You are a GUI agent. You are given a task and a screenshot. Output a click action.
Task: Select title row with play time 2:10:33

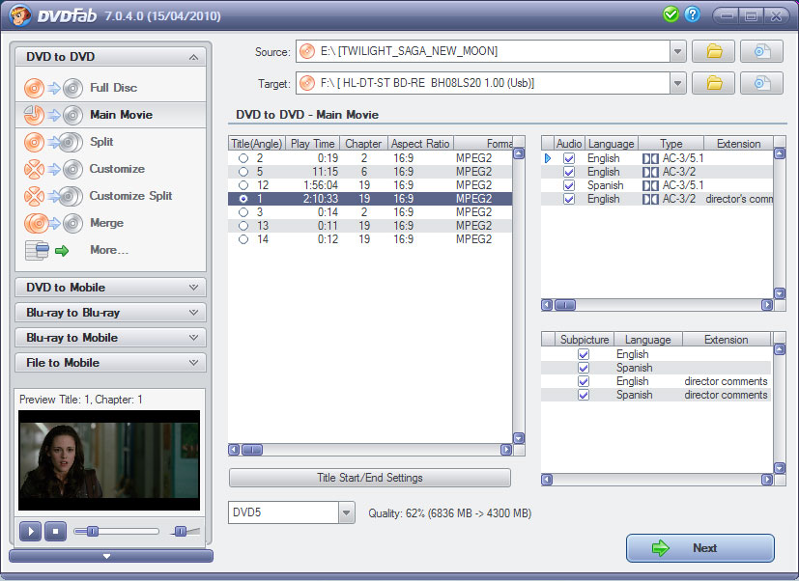tap(370, 199)
